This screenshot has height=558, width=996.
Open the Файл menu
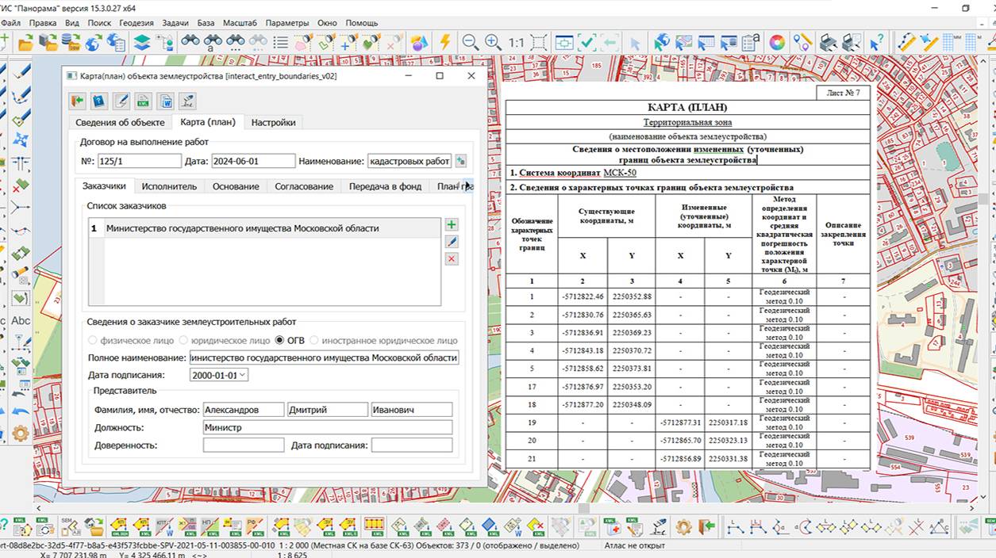click(10, 23)
